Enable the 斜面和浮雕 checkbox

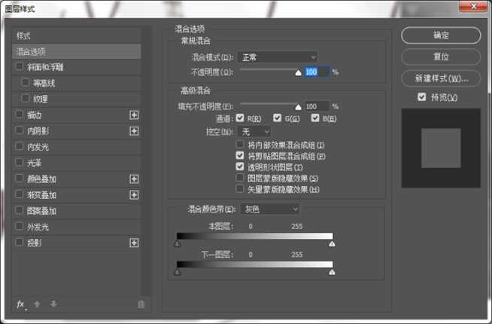click(x=20, y=66)
